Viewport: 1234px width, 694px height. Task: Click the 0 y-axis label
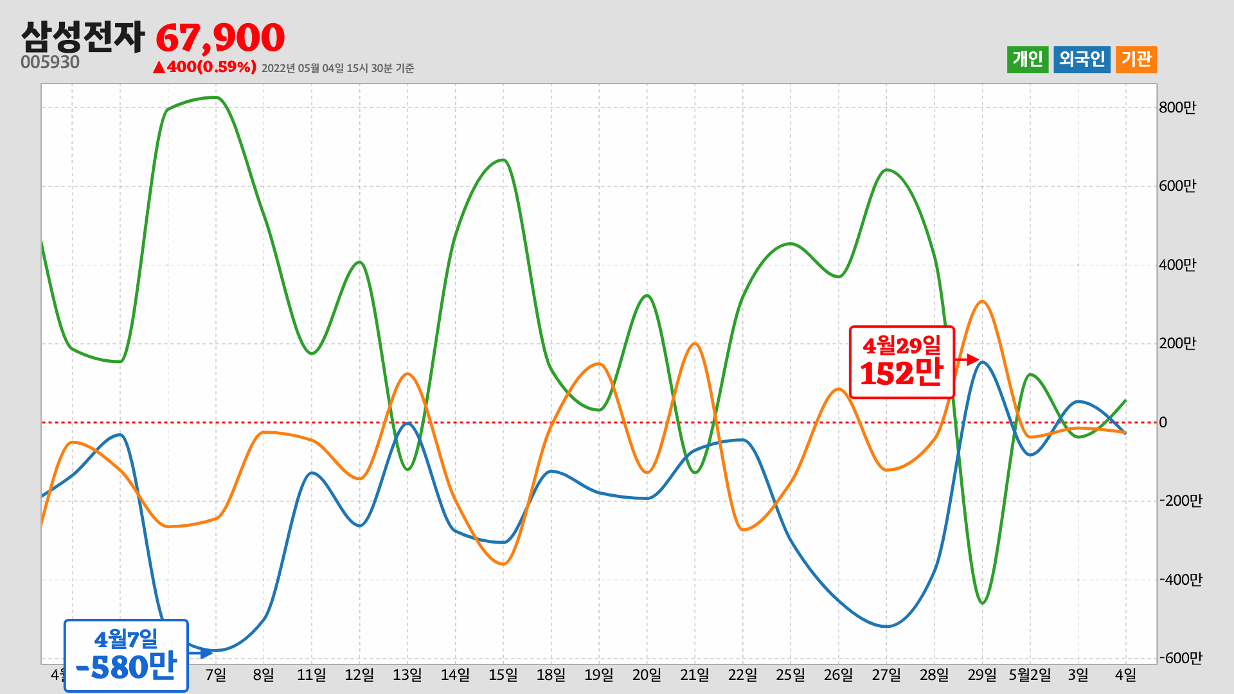coord(1163,422)
